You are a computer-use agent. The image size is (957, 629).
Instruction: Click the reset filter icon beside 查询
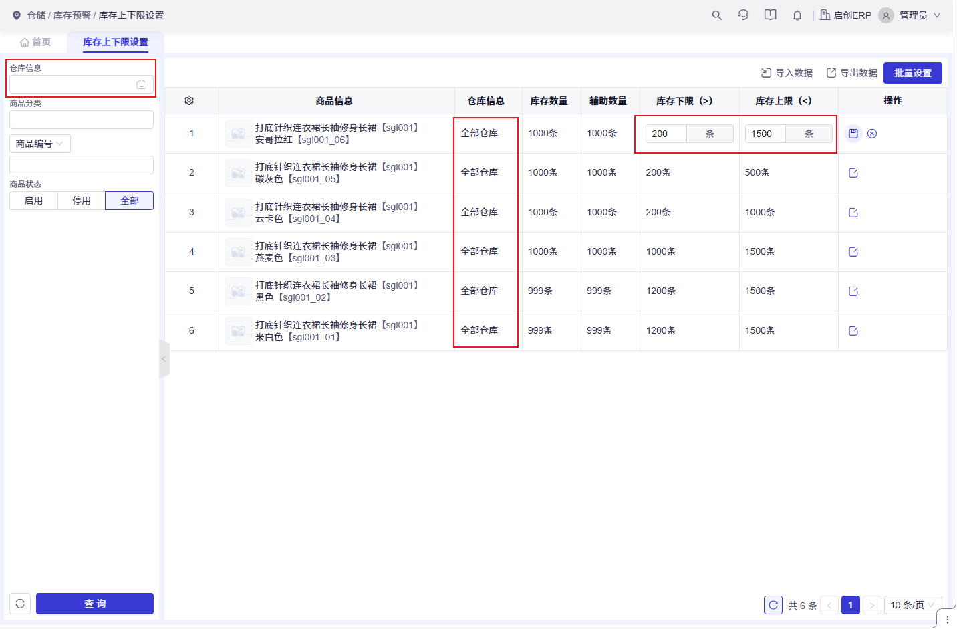[x=20, y=604]
